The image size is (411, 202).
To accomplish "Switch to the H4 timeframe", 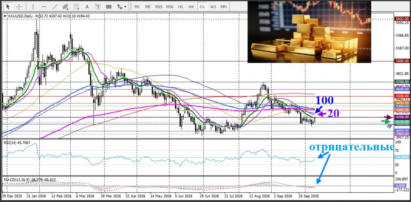I will [x=191, y=7].
